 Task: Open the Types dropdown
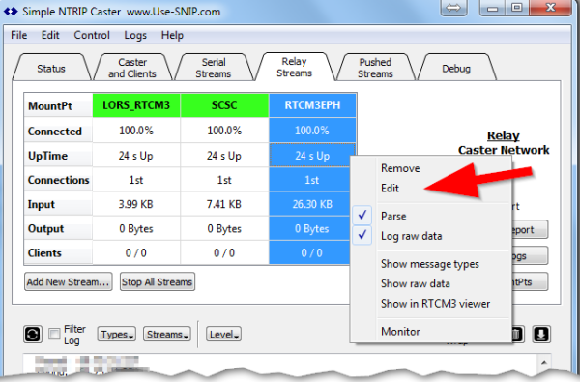(117, 335)
